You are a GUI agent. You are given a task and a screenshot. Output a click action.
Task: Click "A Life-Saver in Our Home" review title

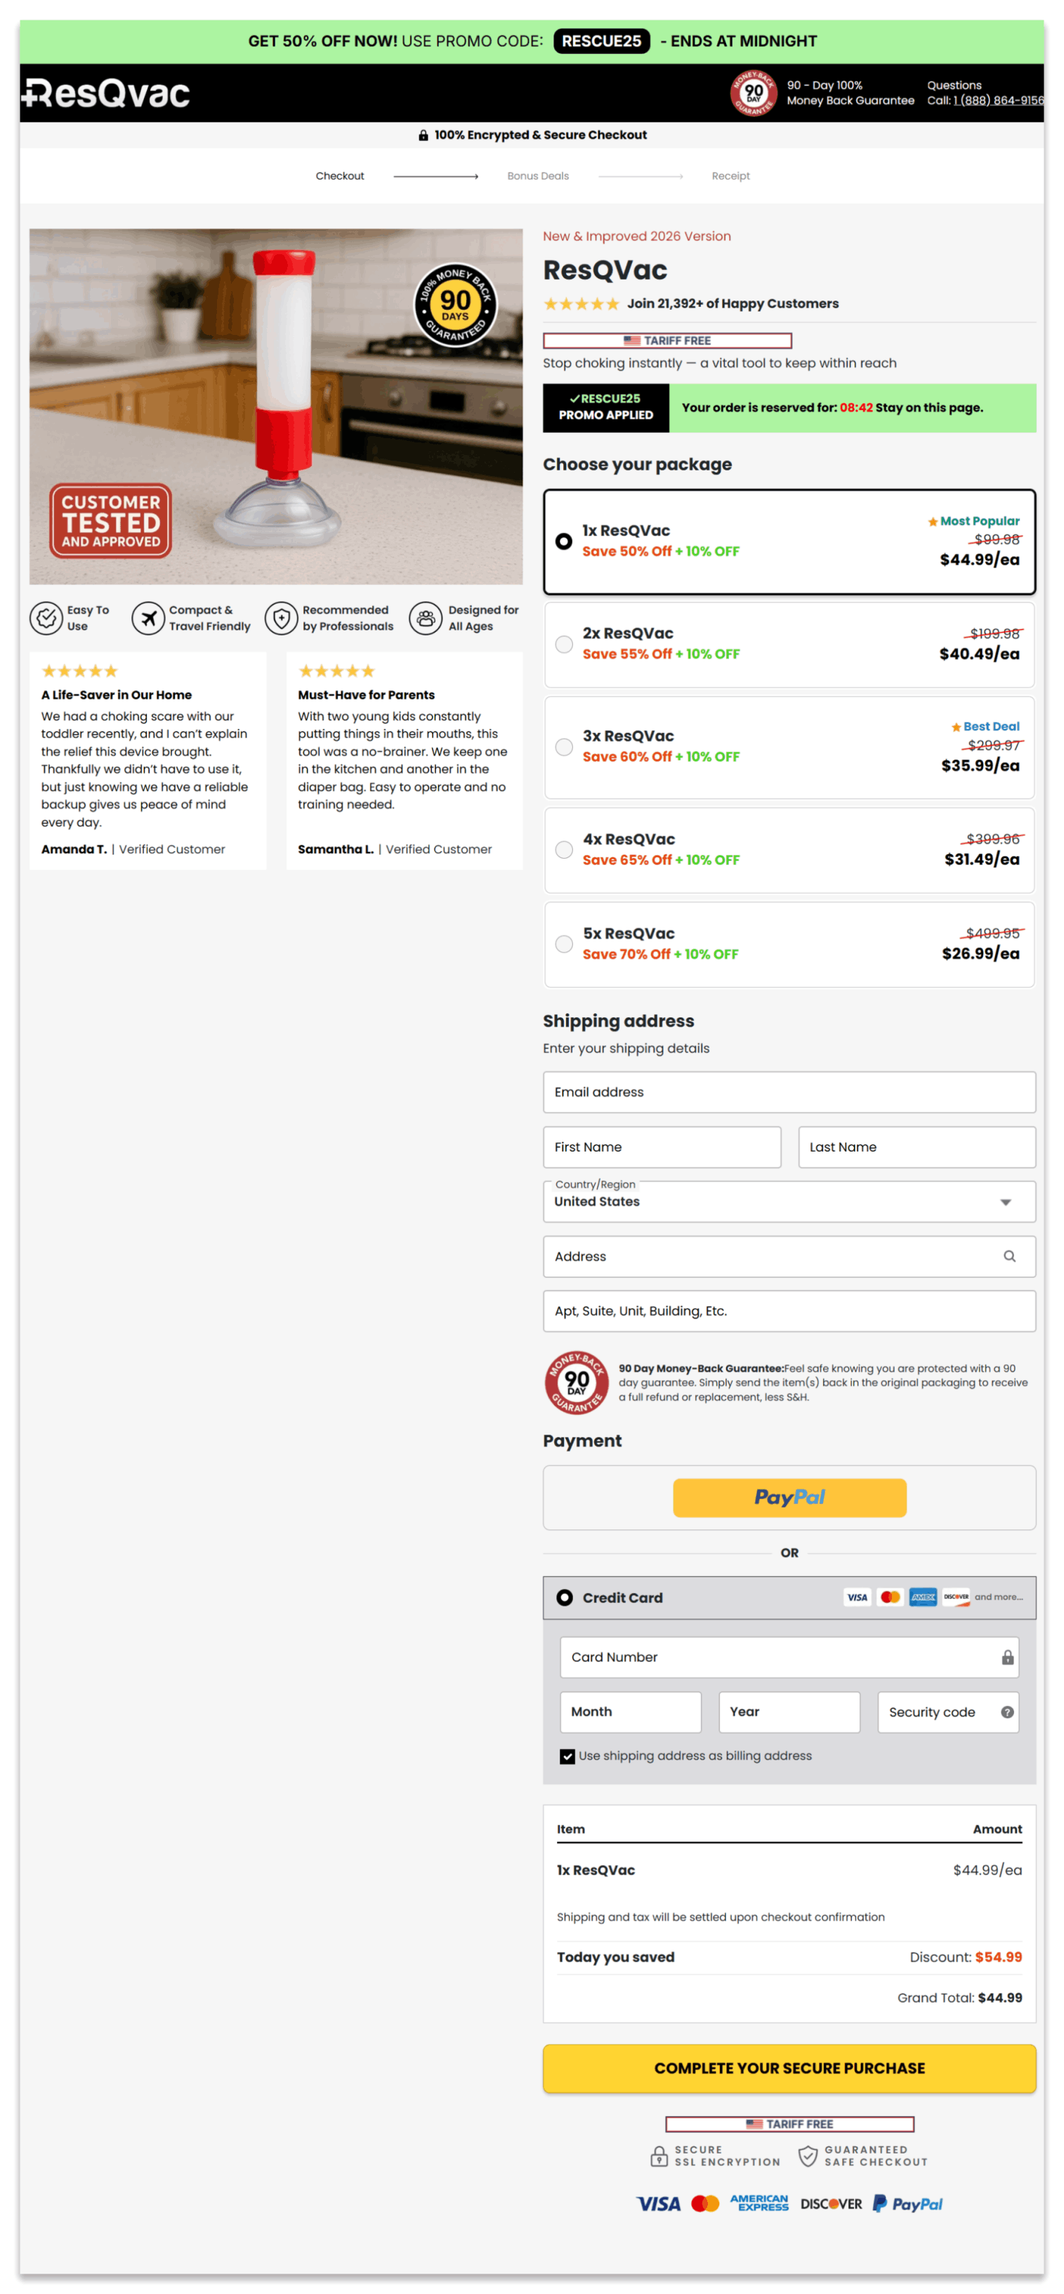tap(116, 695)
